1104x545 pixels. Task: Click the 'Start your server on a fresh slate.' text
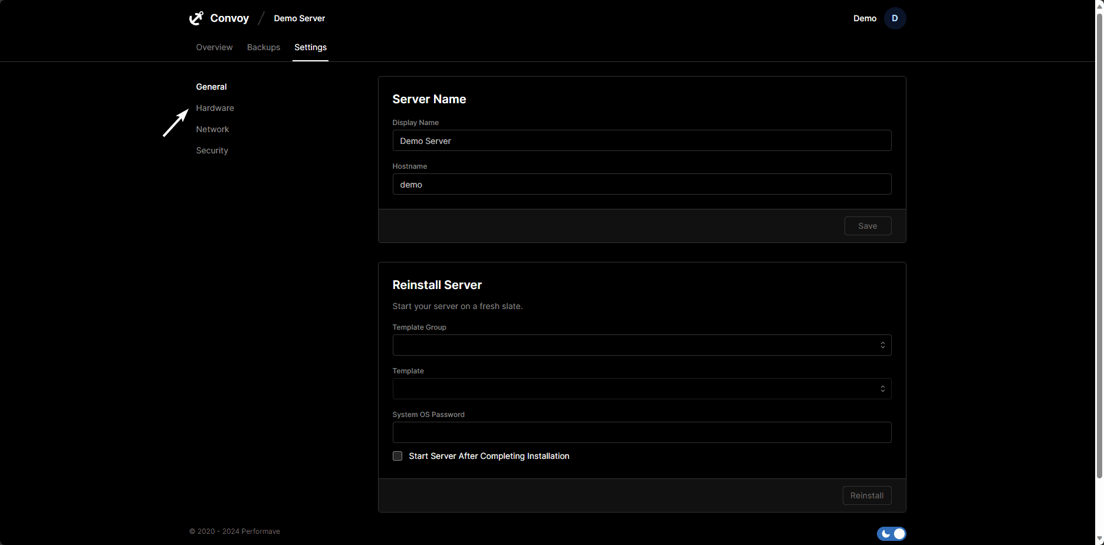[458, 306]
